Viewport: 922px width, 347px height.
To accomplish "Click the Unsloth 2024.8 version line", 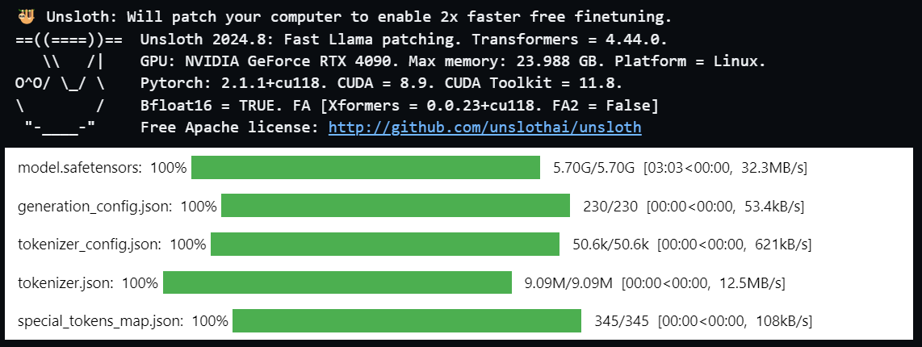I will point(404,40).
